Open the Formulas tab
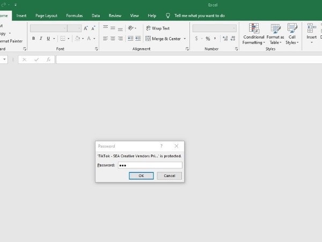 click(74, 16)
